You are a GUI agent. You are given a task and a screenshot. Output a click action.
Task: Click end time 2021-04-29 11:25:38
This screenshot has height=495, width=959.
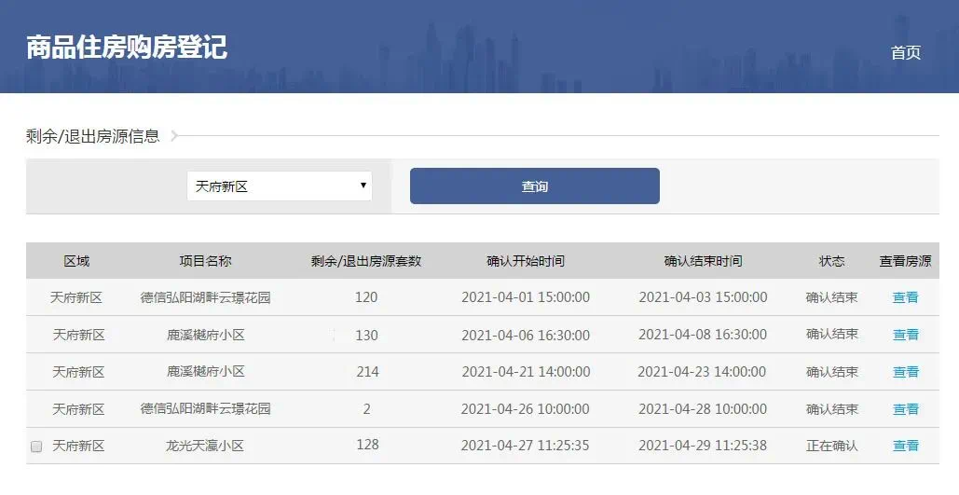703,446
